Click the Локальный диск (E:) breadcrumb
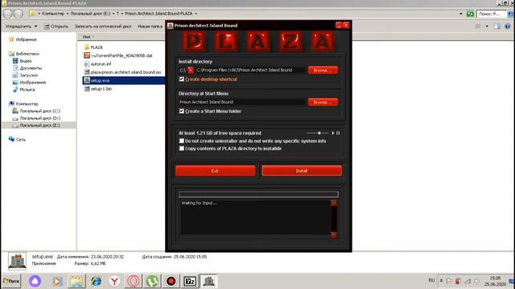 (x=90, y=14)
